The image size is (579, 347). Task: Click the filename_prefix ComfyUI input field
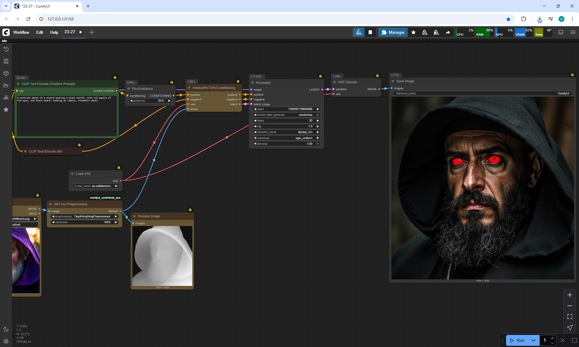click(482, 93)
